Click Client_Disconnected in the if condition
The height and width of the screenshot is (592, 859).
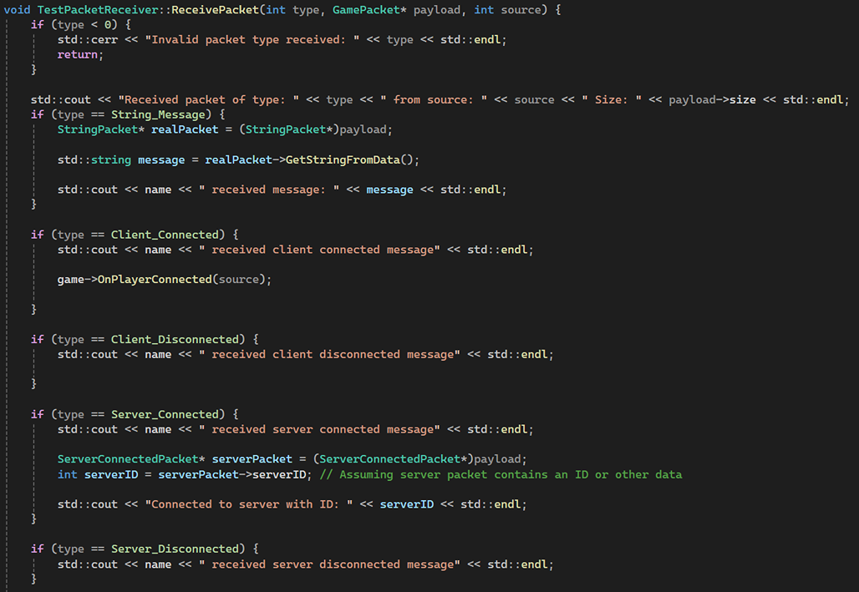pos(174,339)
